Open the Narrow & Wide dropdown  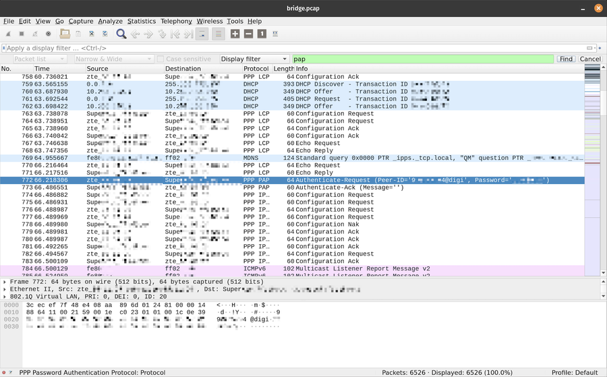114,59
